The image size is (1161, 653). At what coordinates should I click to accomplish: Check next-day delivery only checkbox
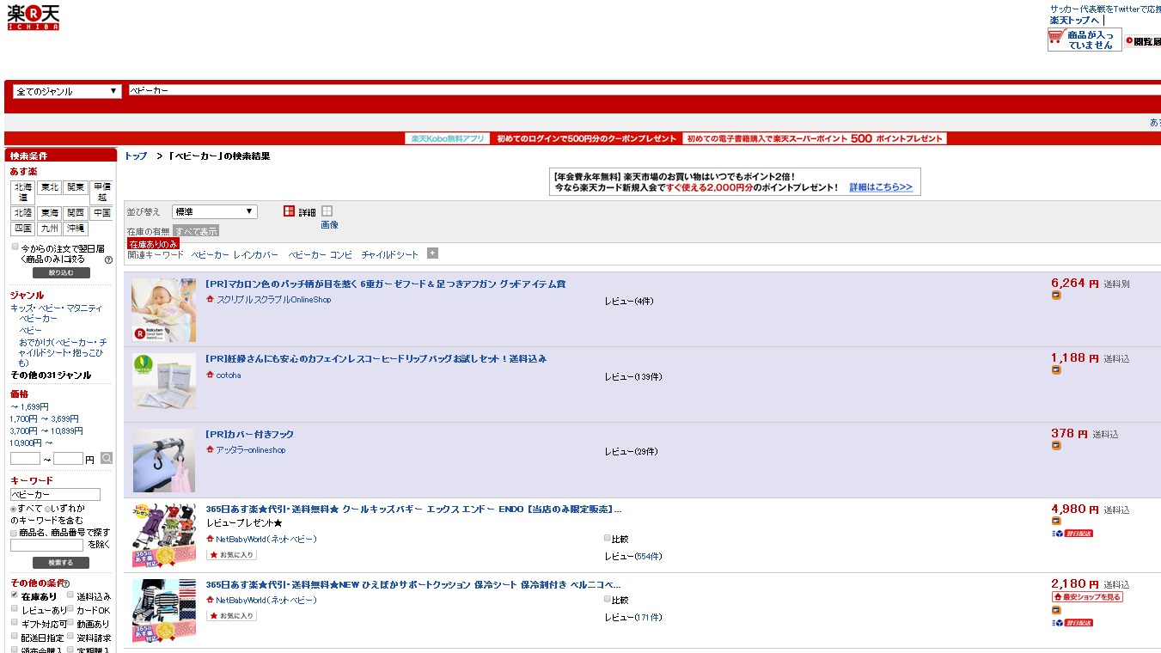(15, 247)
